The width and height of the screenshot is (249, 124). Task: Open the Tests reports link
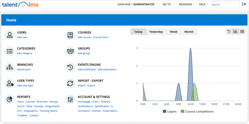coord(29,106)
